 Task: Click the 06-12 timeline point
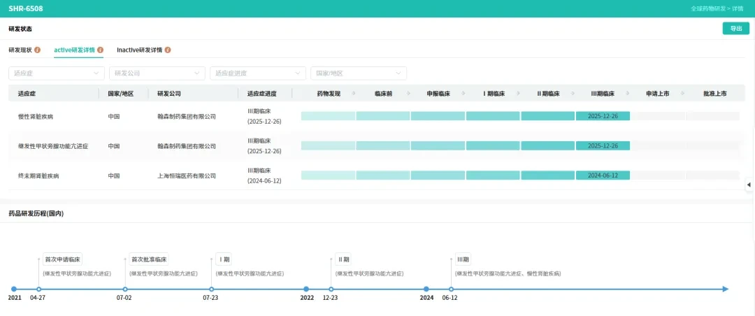pos(451,289)
